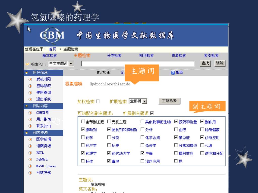This screenshot has width=258, height=193.
Task: Click the orange arrow icon beside 联系我们
Action: coord(30,126)
